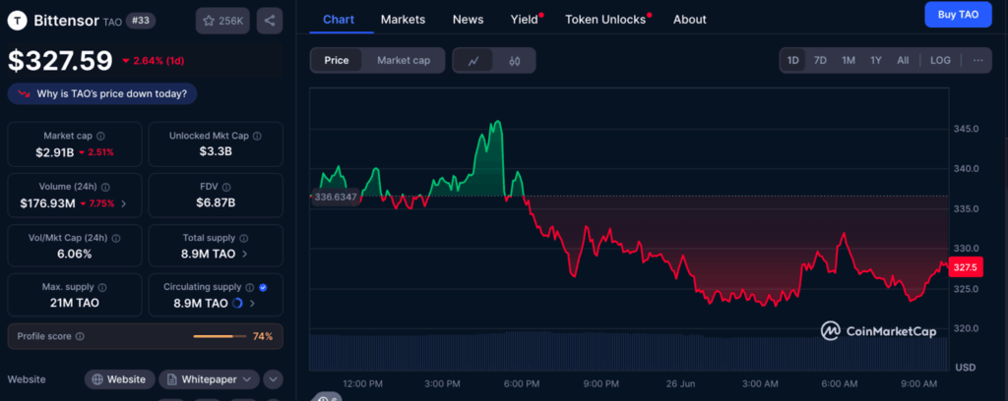1008x401 pixels.
Task: Set chart range to All
Action: (904, 60)
